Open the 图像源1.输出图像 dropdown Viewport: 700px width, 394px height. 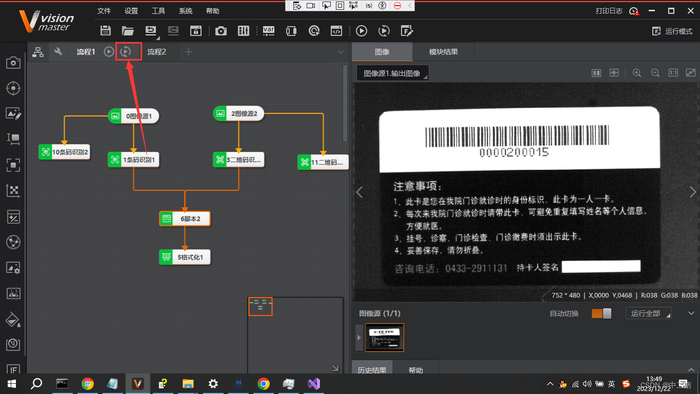tap(392, 73)
